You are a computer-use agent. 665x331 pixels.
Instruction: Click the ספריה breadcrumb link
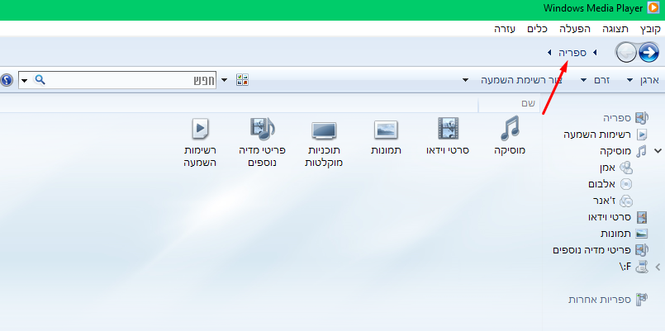[572, 53]
